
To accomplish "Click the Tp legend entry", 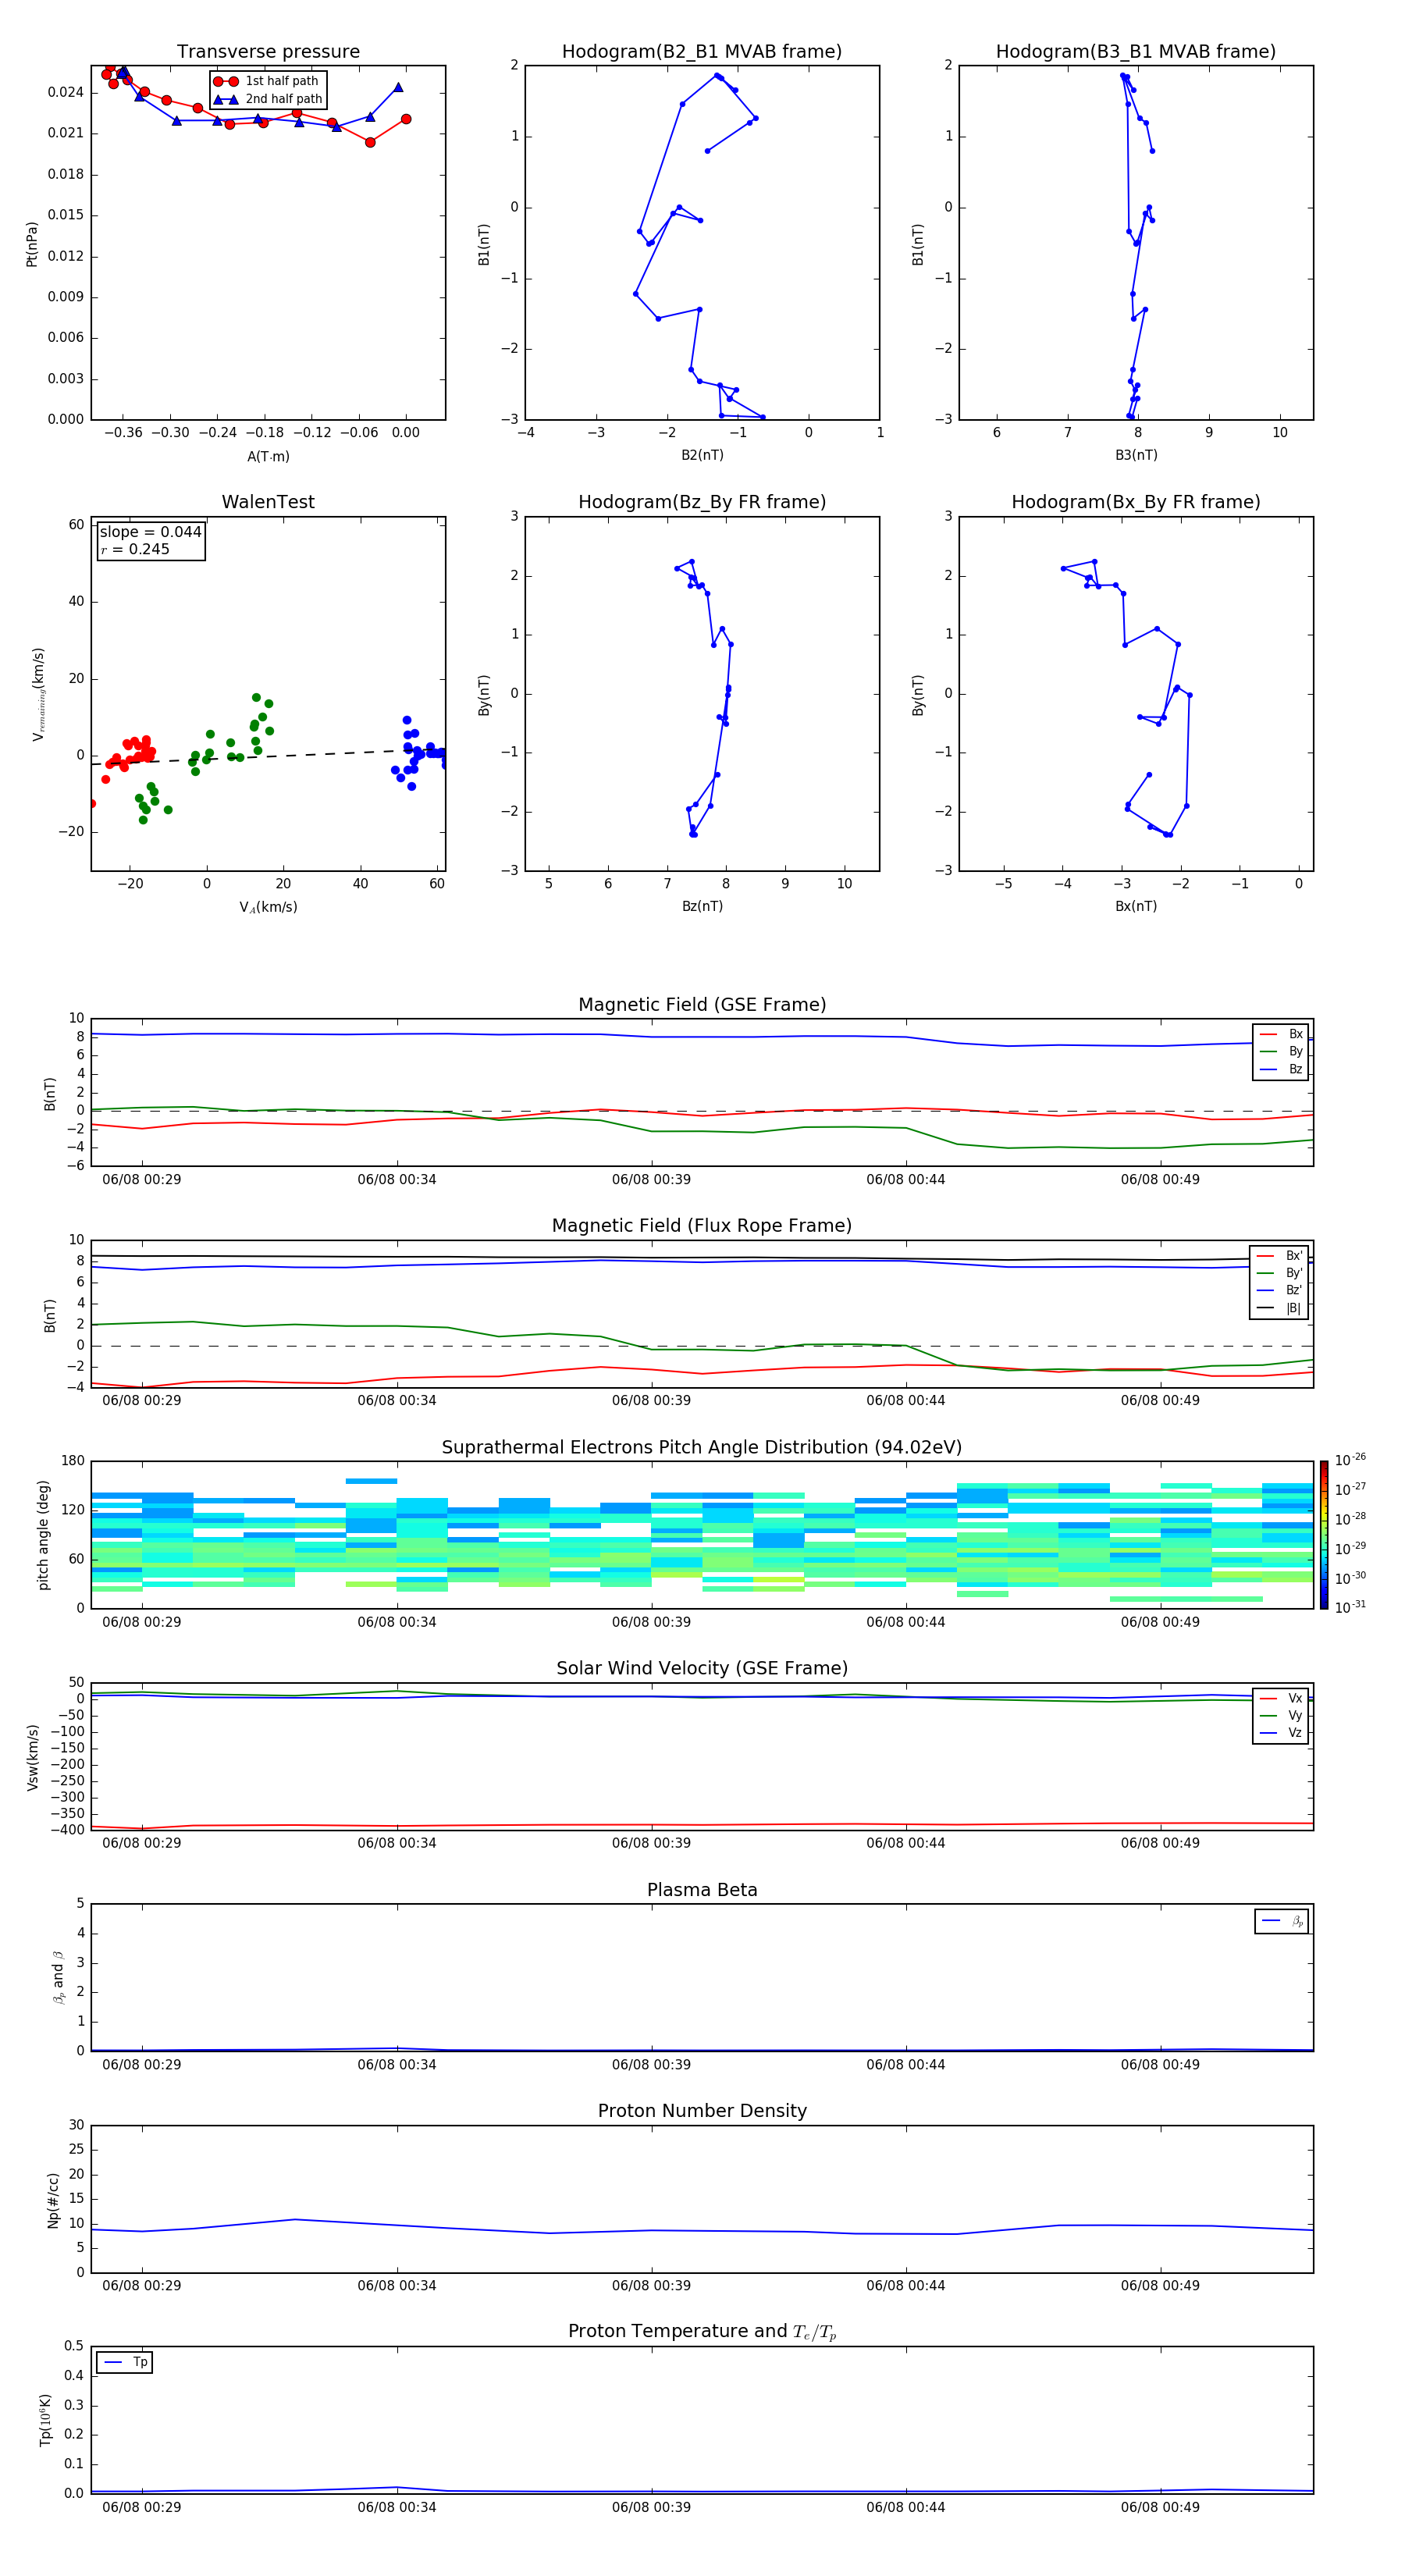I will click(x=125, y=2362).
